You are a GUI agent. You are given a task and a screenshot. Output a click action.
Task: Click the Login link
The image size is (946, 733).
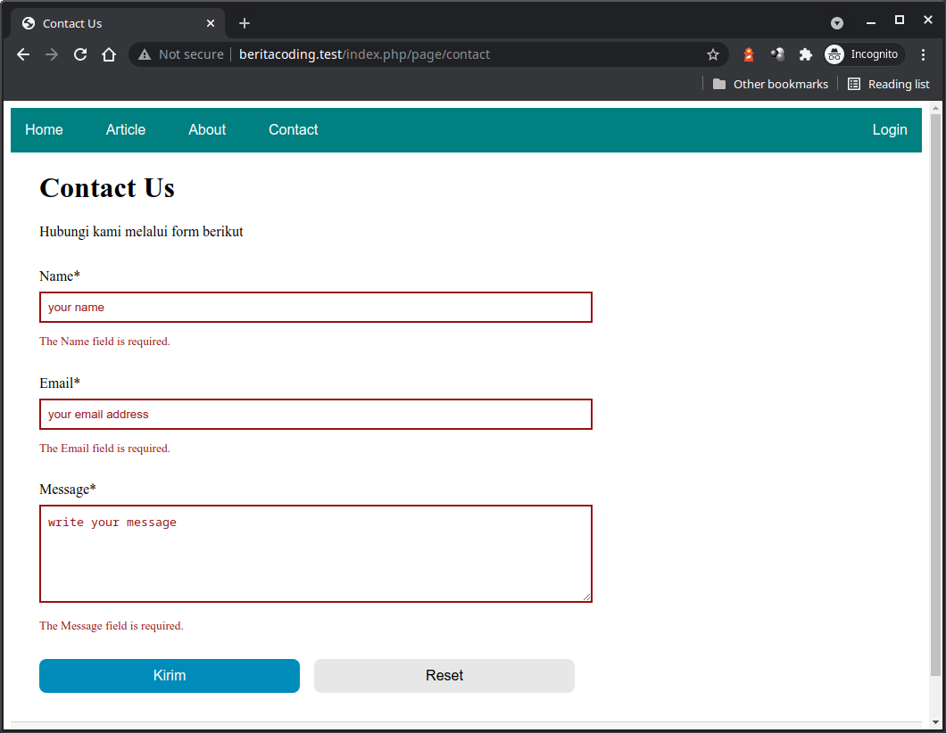(x=890, y=129)
